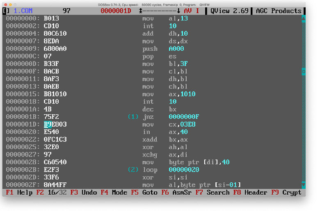Image resolution: width=320 pixels, height=211 pixels.
Task: Click xor si,si instruction
Action: click(165, 177)
